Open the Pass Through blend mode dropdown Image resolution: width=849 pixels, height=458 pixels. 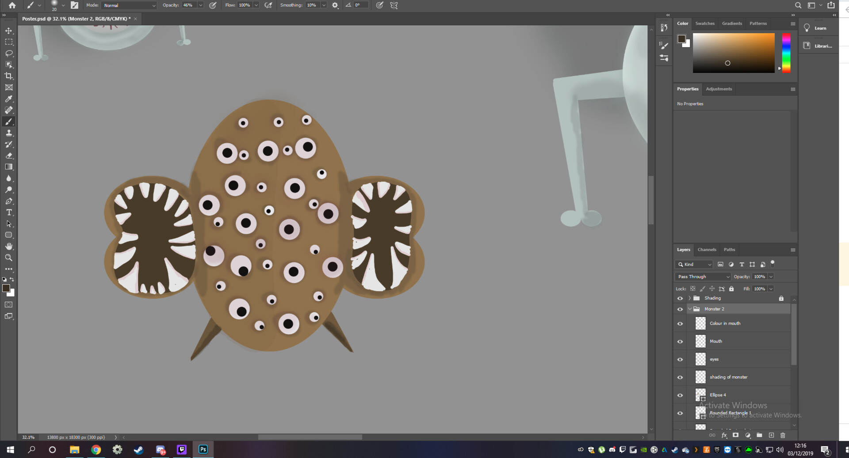click(703, 276)
